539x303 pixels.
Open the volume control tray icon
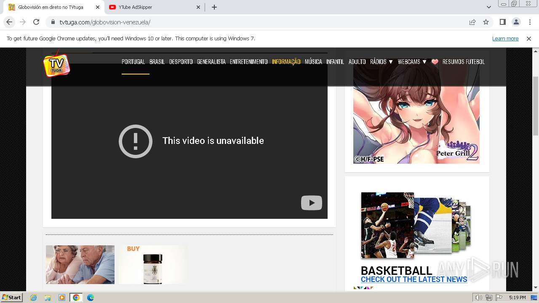tap(479, 298)
